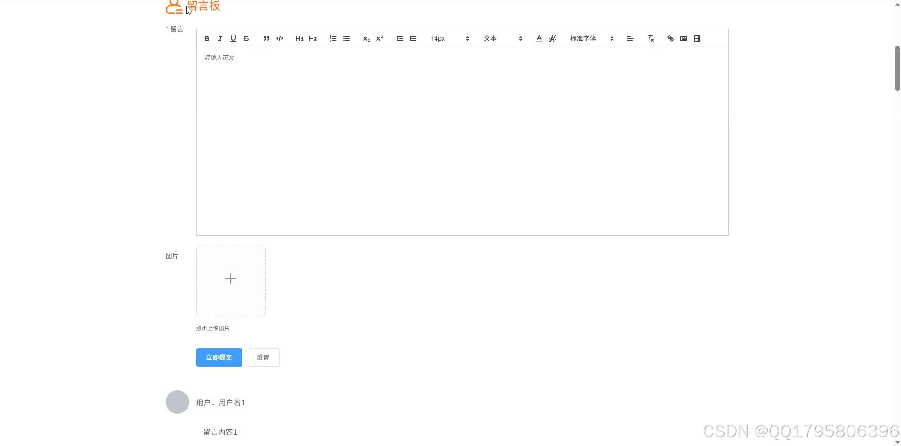Submit the message with 立即提交
901x446 pixels.
coord(219,357)
